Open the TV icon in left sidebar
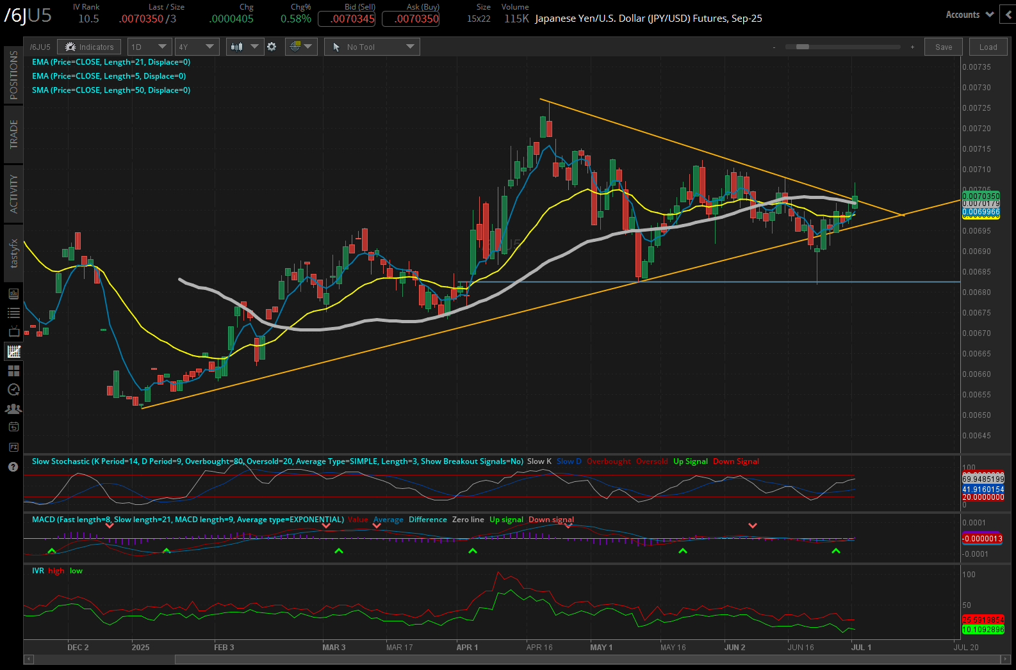1016x670 pixels. 13,331
